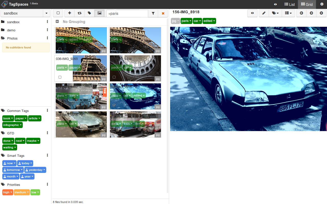Apply the search filter funnel icon

click(x=153, y=14)
